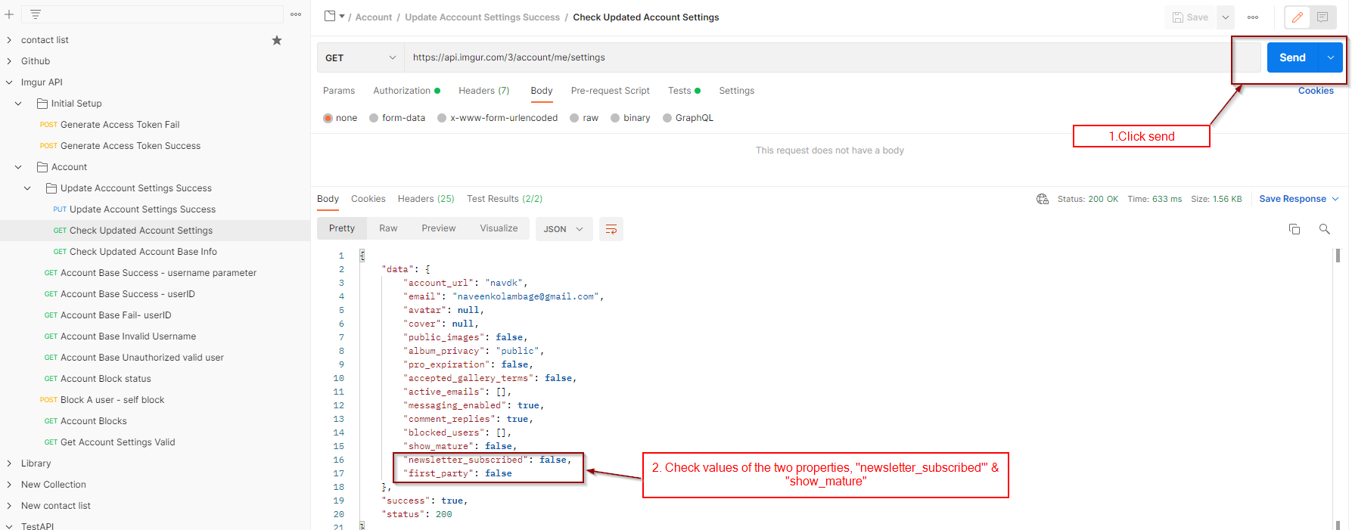
Task: Switch to Raw response view
Action: coord(388,228)
